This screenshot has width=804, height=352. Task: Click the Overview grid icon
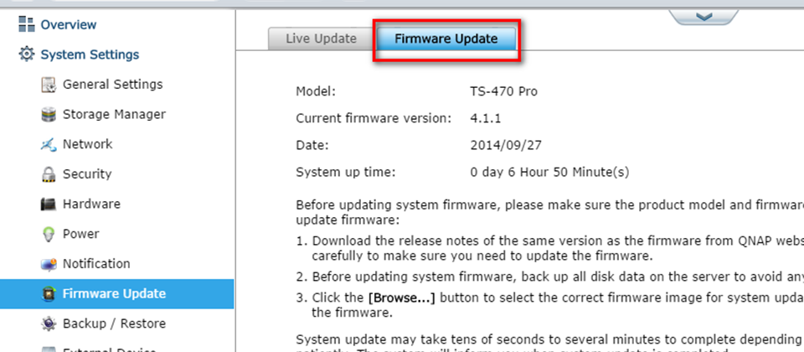26,24
